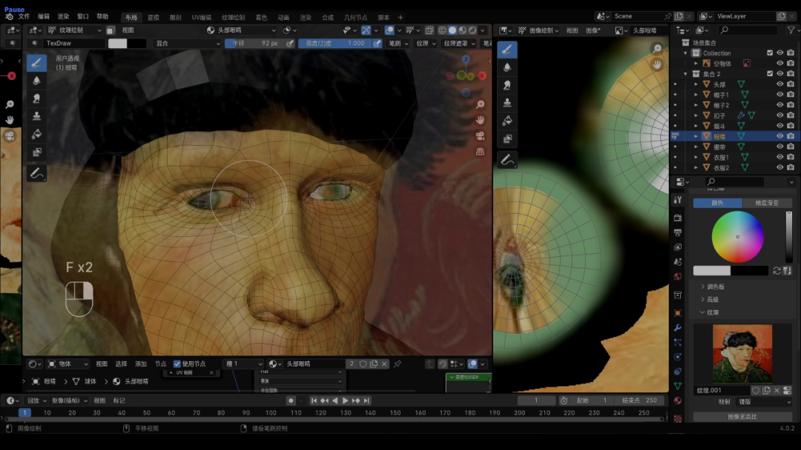801x450 pixels.
Task: Hide 眼睛 object with eye icon
Action: coord(780,136)
